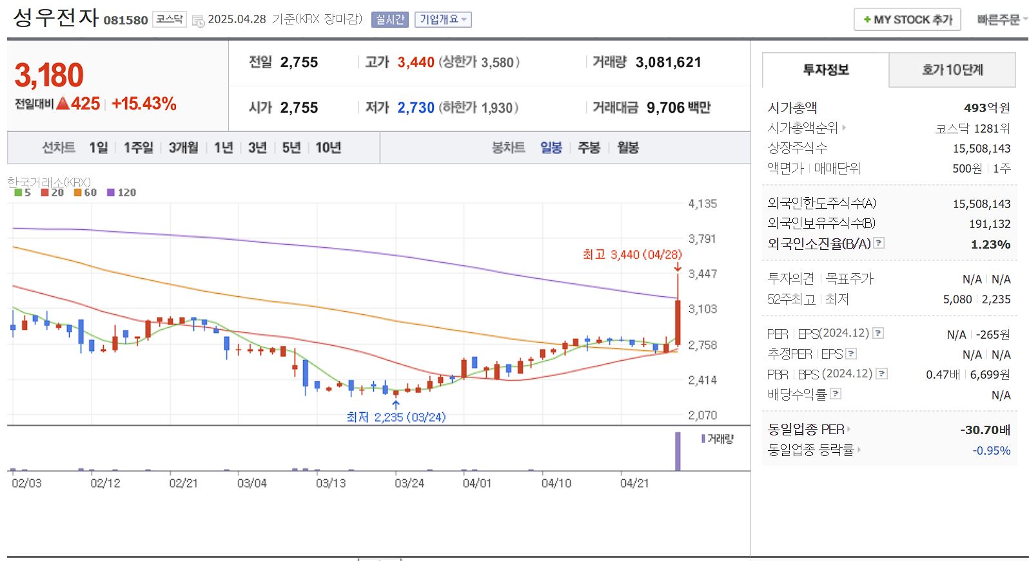Click the 상장주식수 value 15,508,143
Screen dimensions: 1029x561
pyautogui.click(x=981, y=148)
